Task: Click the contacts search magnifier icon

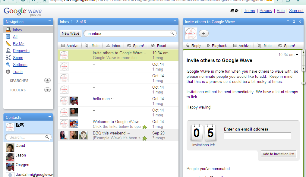Action: coord(47,137)
